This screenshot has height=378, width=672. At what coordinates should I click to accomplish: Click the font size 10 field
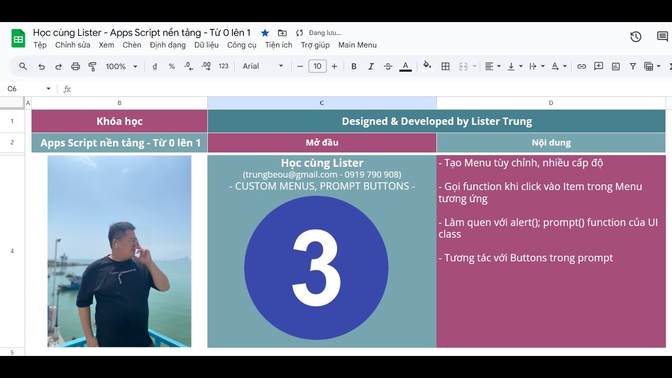pyautogui.click(x=318, y=66)
